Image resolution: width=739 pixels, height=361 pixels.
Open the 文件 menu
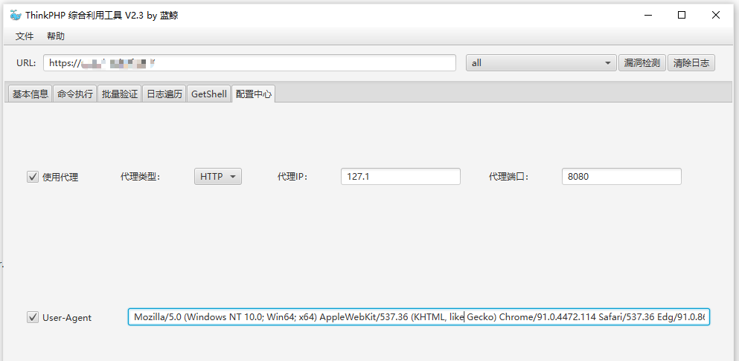[25, 36]
